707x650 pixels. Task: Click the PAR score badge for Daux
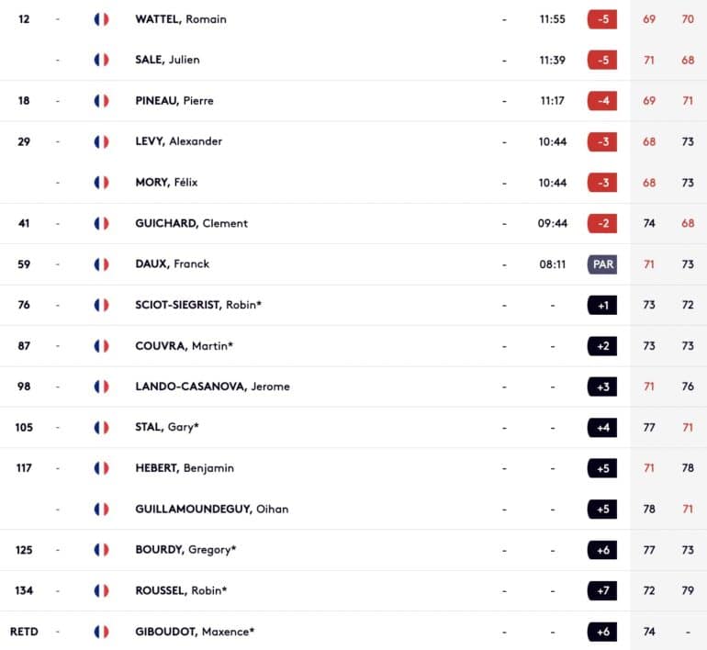602,264
